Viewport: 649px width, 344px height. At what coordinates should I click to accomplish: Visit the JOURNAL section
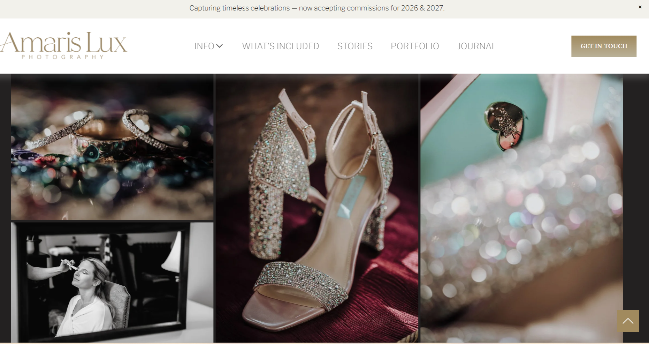coord(477,46)
